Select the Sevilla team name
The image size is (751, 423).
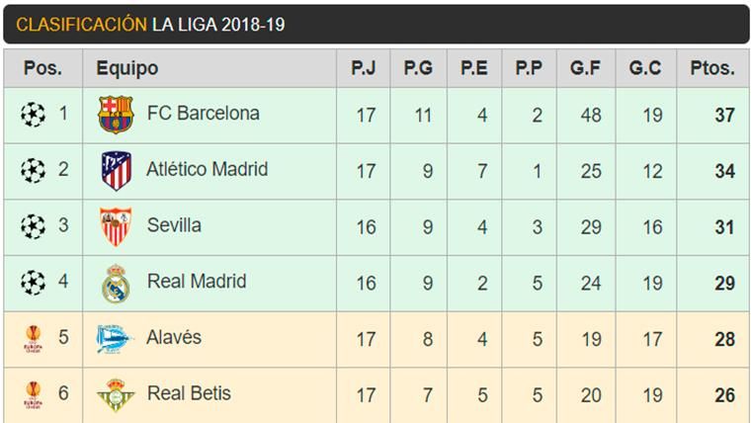174,225
